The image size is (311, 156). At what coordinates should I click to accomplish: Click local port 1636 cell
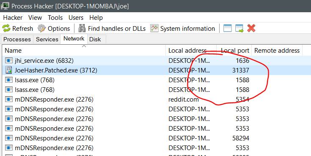[242, 60]
